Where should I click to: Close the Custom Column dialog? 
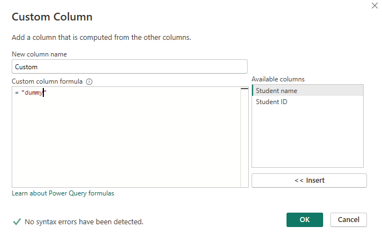tap(374, 5)
